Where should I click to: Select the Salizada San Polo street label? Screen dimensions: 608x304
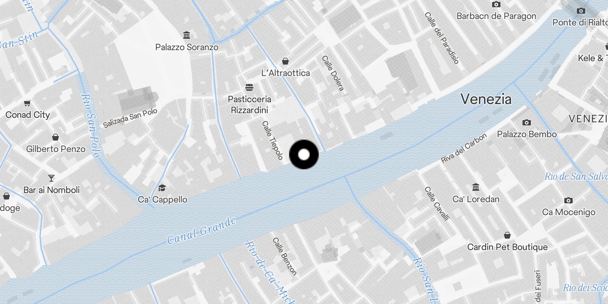(130, 118)
